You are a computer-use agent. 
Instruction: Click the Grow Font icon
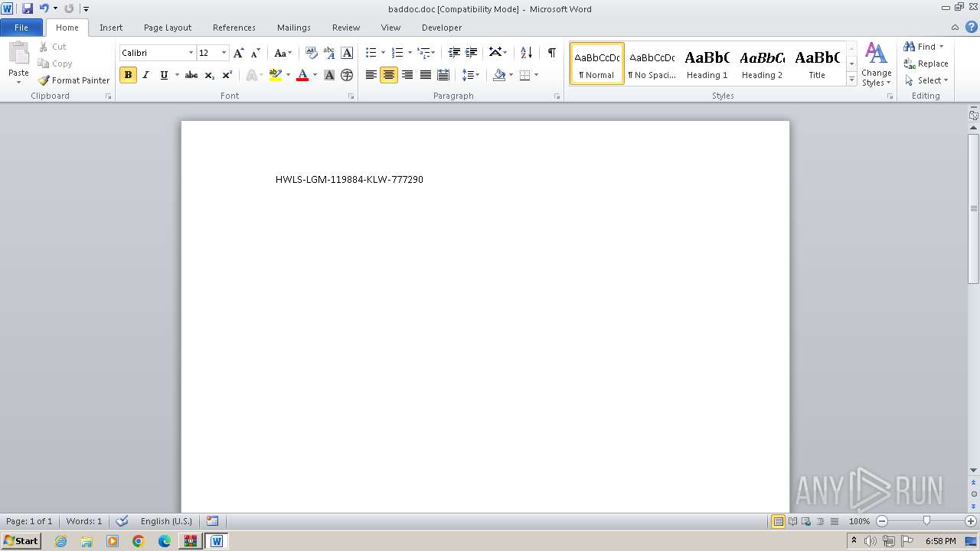tap(239, 53)
